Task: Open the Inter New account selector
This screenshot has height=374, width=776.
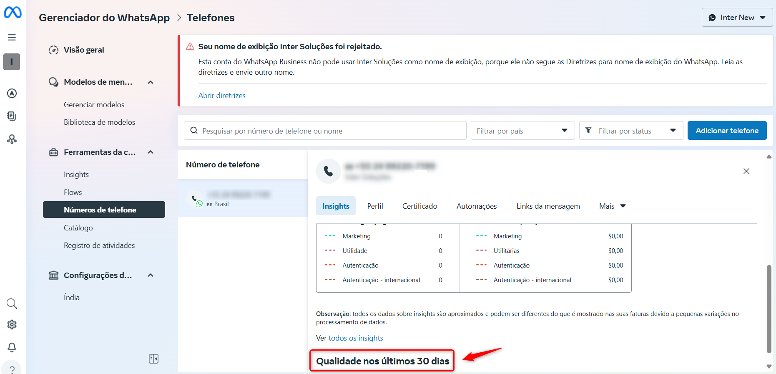Action: 737,18
